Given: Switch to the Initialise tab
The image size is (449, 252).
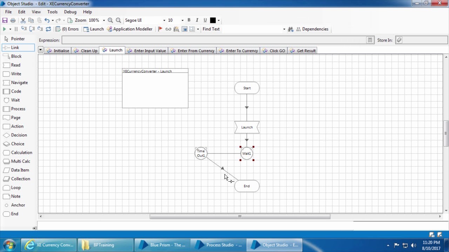Looking at the screenshot, I should point(58,51).
